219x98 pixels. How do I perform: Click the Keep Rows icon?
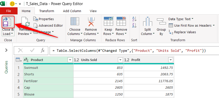108,21
